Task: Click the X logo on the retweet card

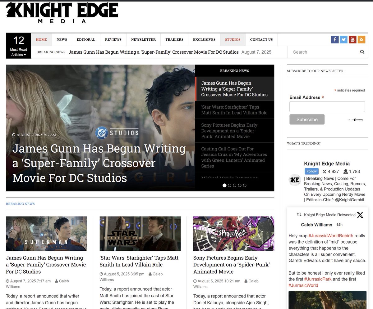Action: 360,215
